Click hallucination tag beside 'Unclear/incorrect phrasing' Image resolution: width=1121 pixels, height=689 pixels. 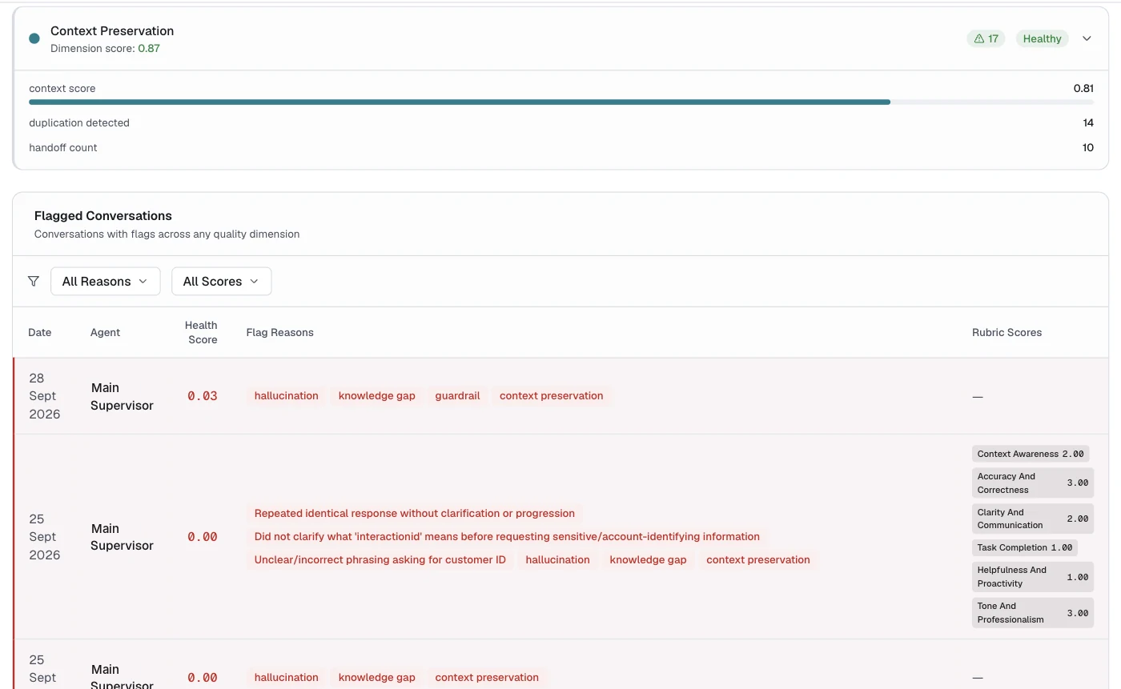click(558, 560)
